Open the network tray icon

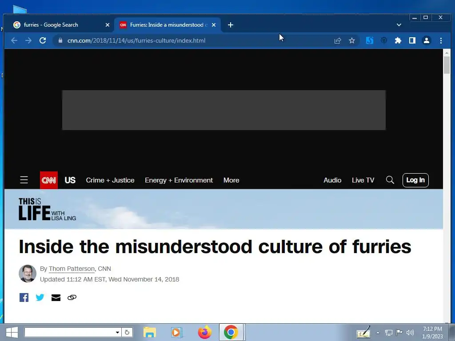click(x=389, y=333)
